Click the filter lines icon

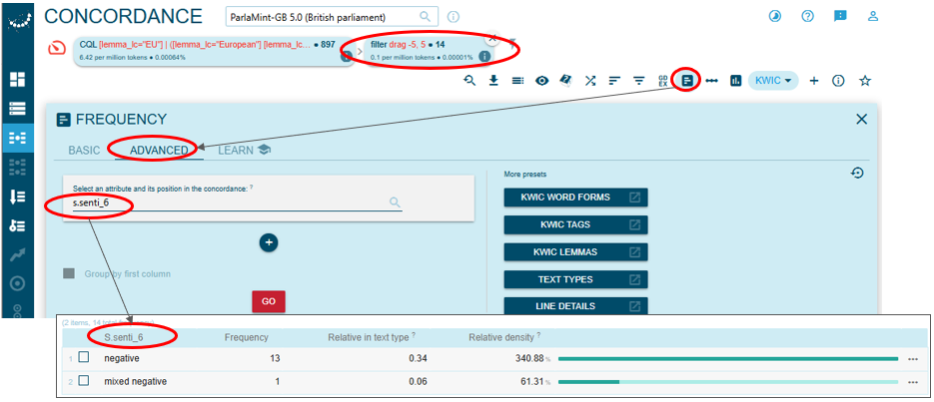tap(638, 81)
